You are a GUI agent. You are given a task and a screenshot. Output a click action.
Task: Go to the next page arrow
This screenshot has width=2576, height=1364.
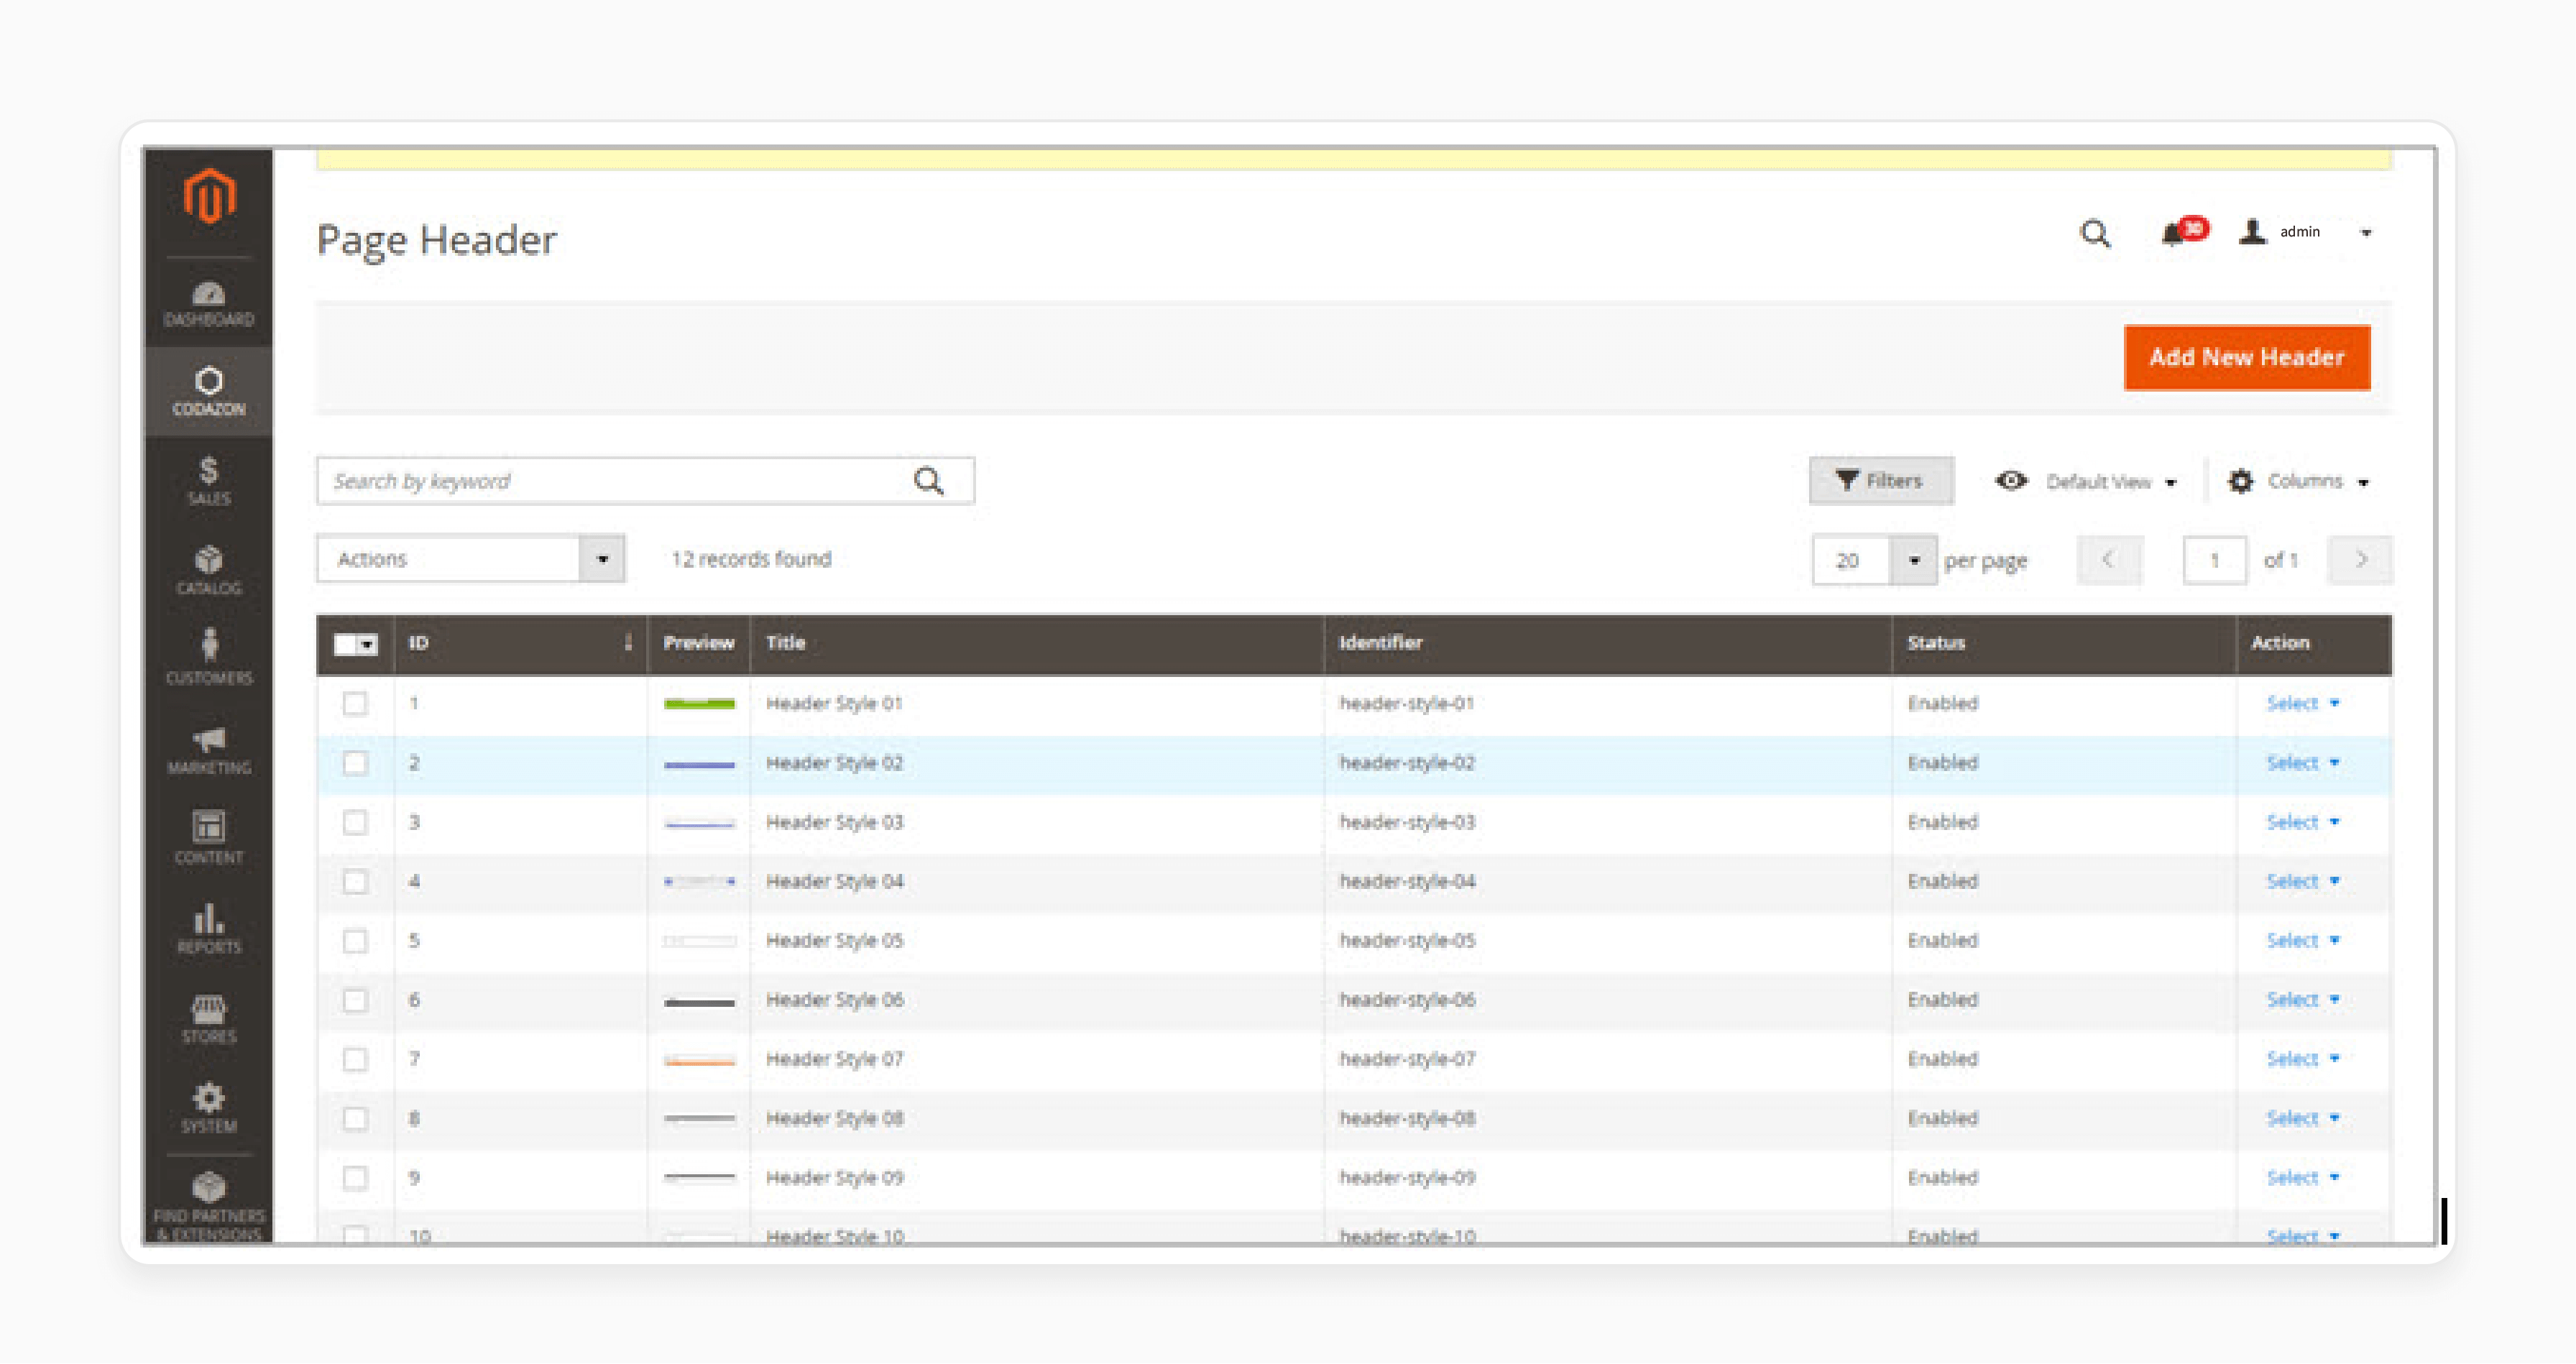[x=2360, y=560]
